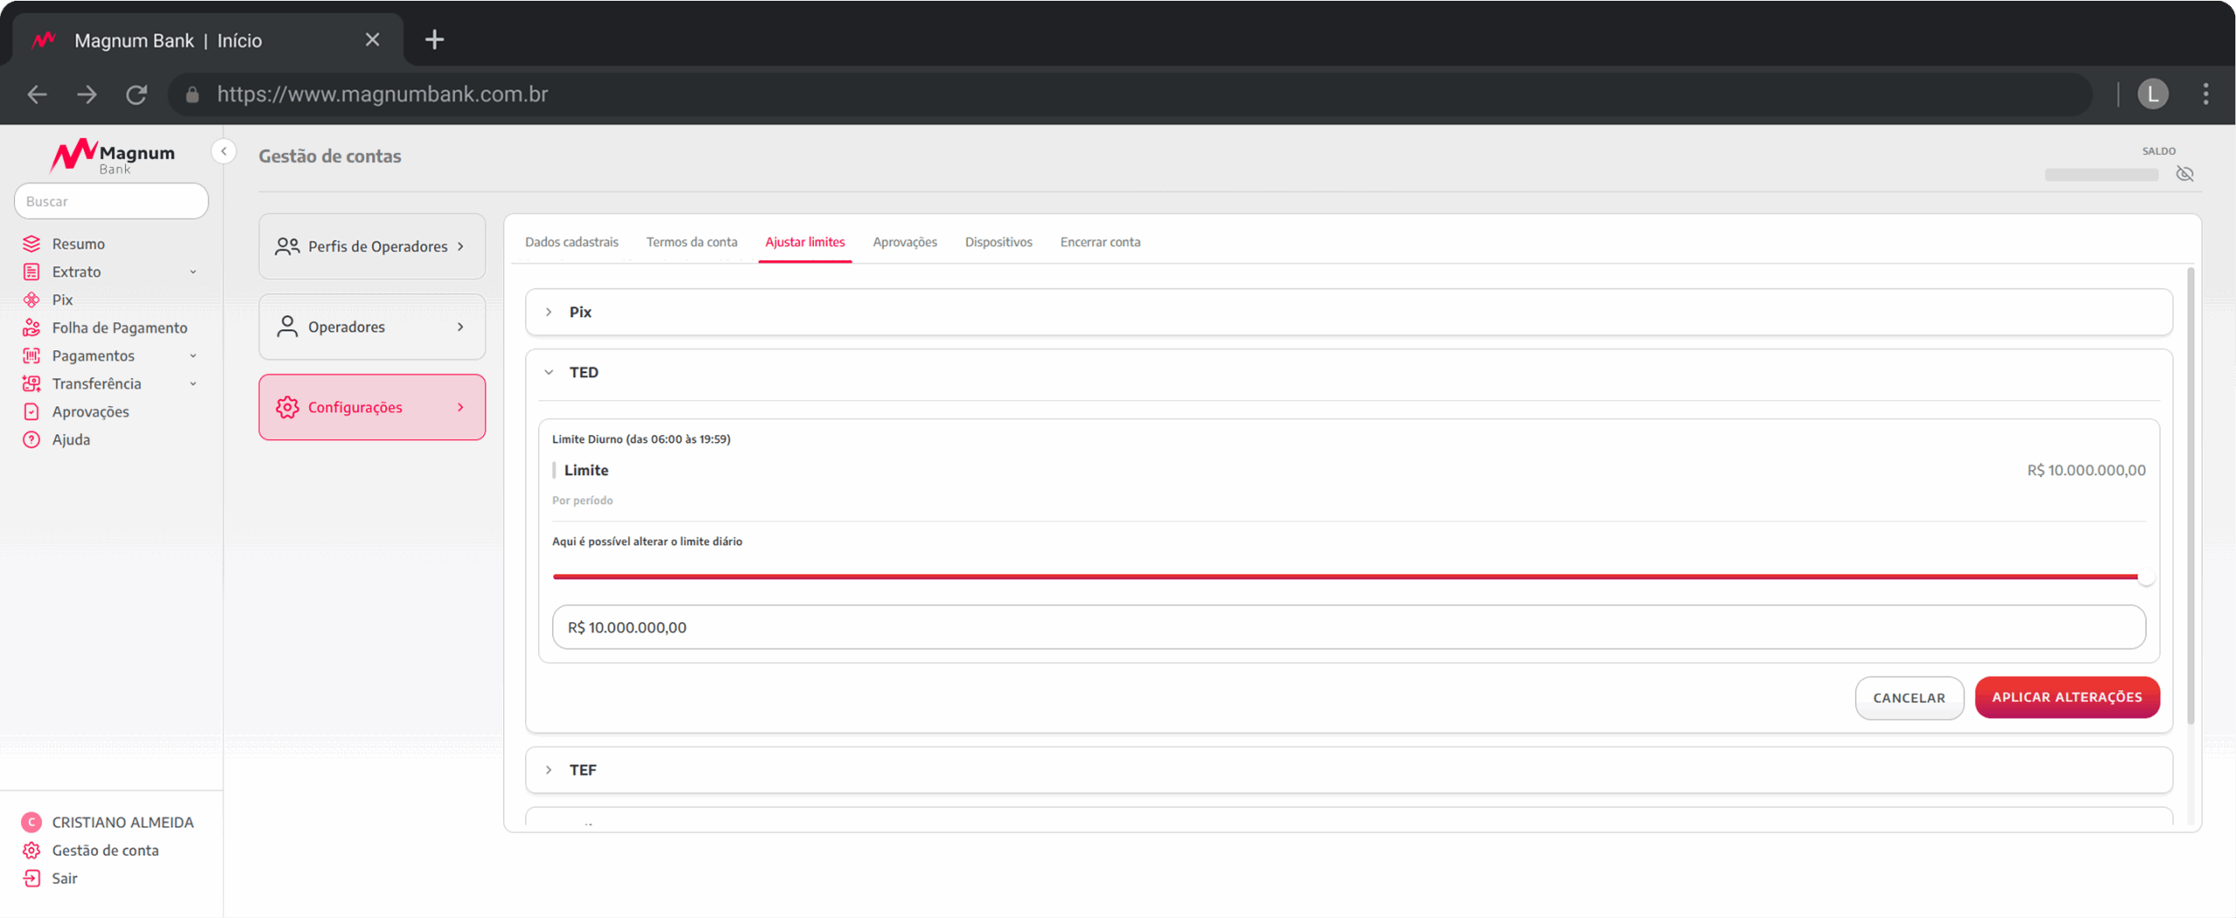Expand the Extrato submenu arrow

tap(193, 272)
